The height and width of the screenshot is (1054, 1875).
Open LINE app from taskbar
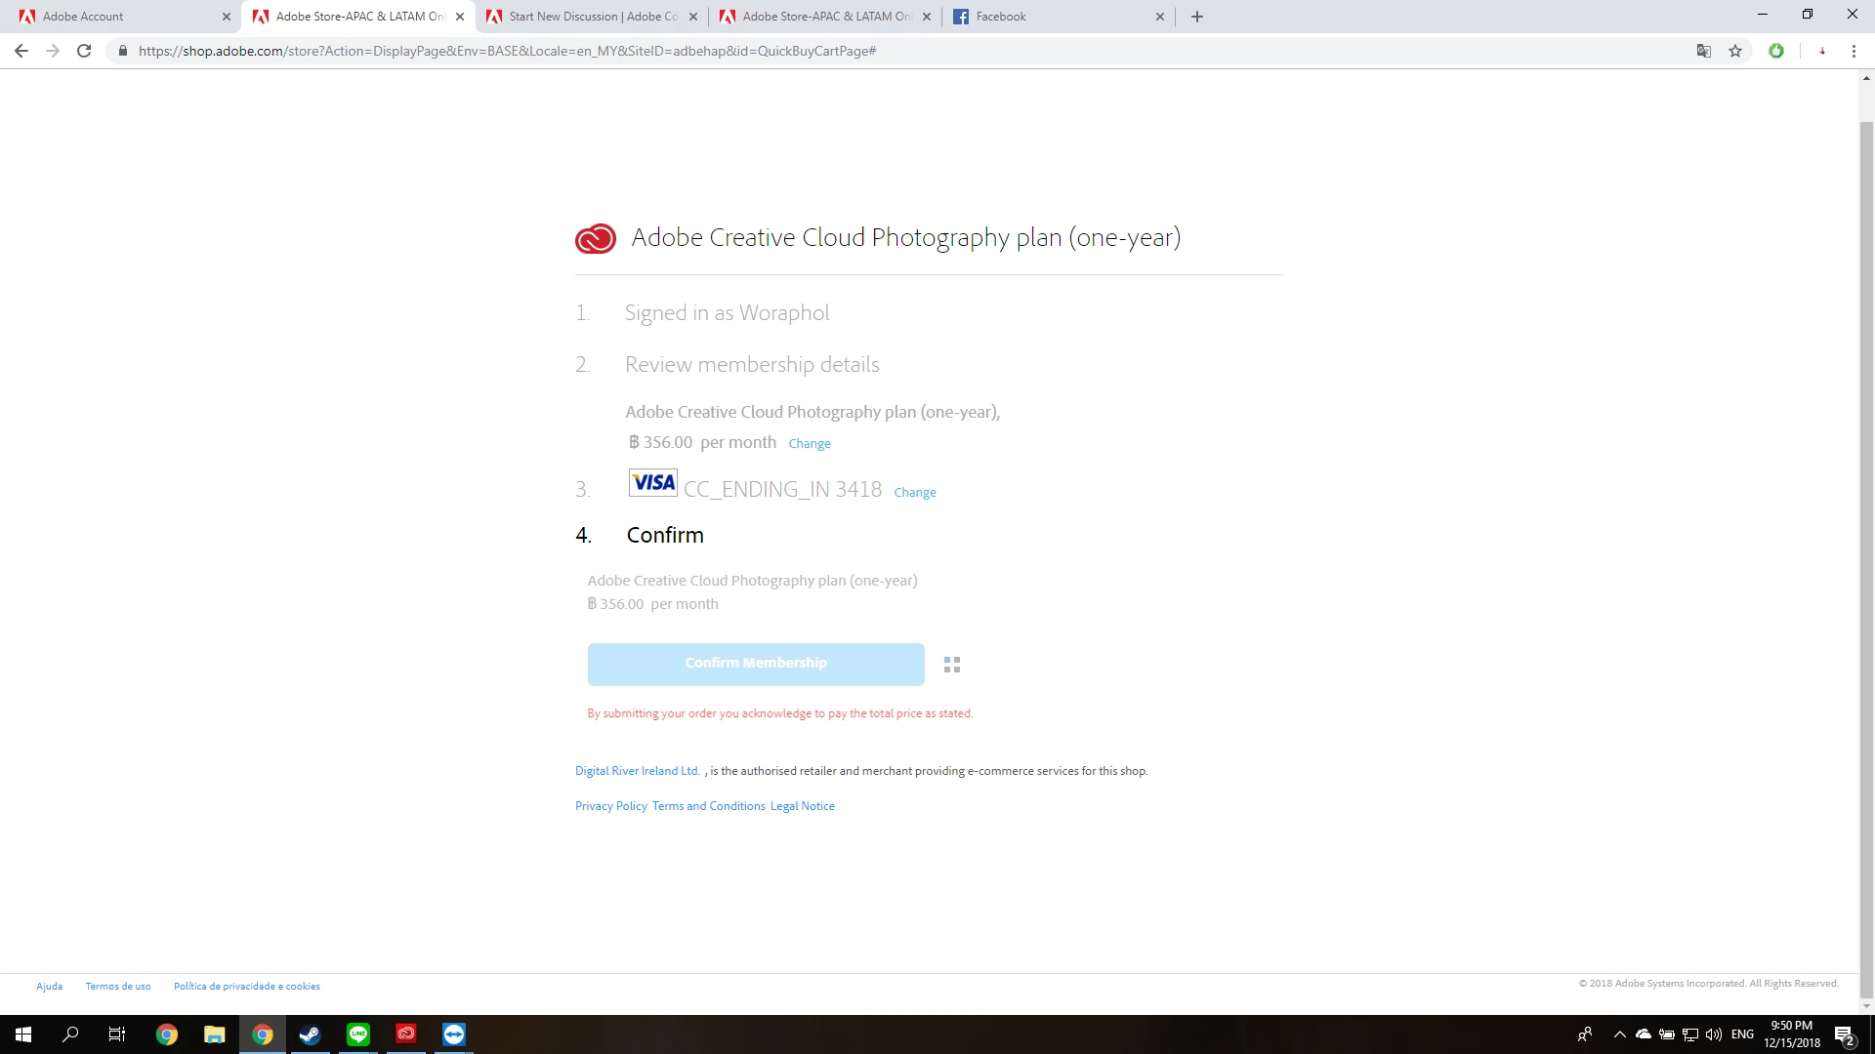pyautogui.click(x=358, y=1034)
